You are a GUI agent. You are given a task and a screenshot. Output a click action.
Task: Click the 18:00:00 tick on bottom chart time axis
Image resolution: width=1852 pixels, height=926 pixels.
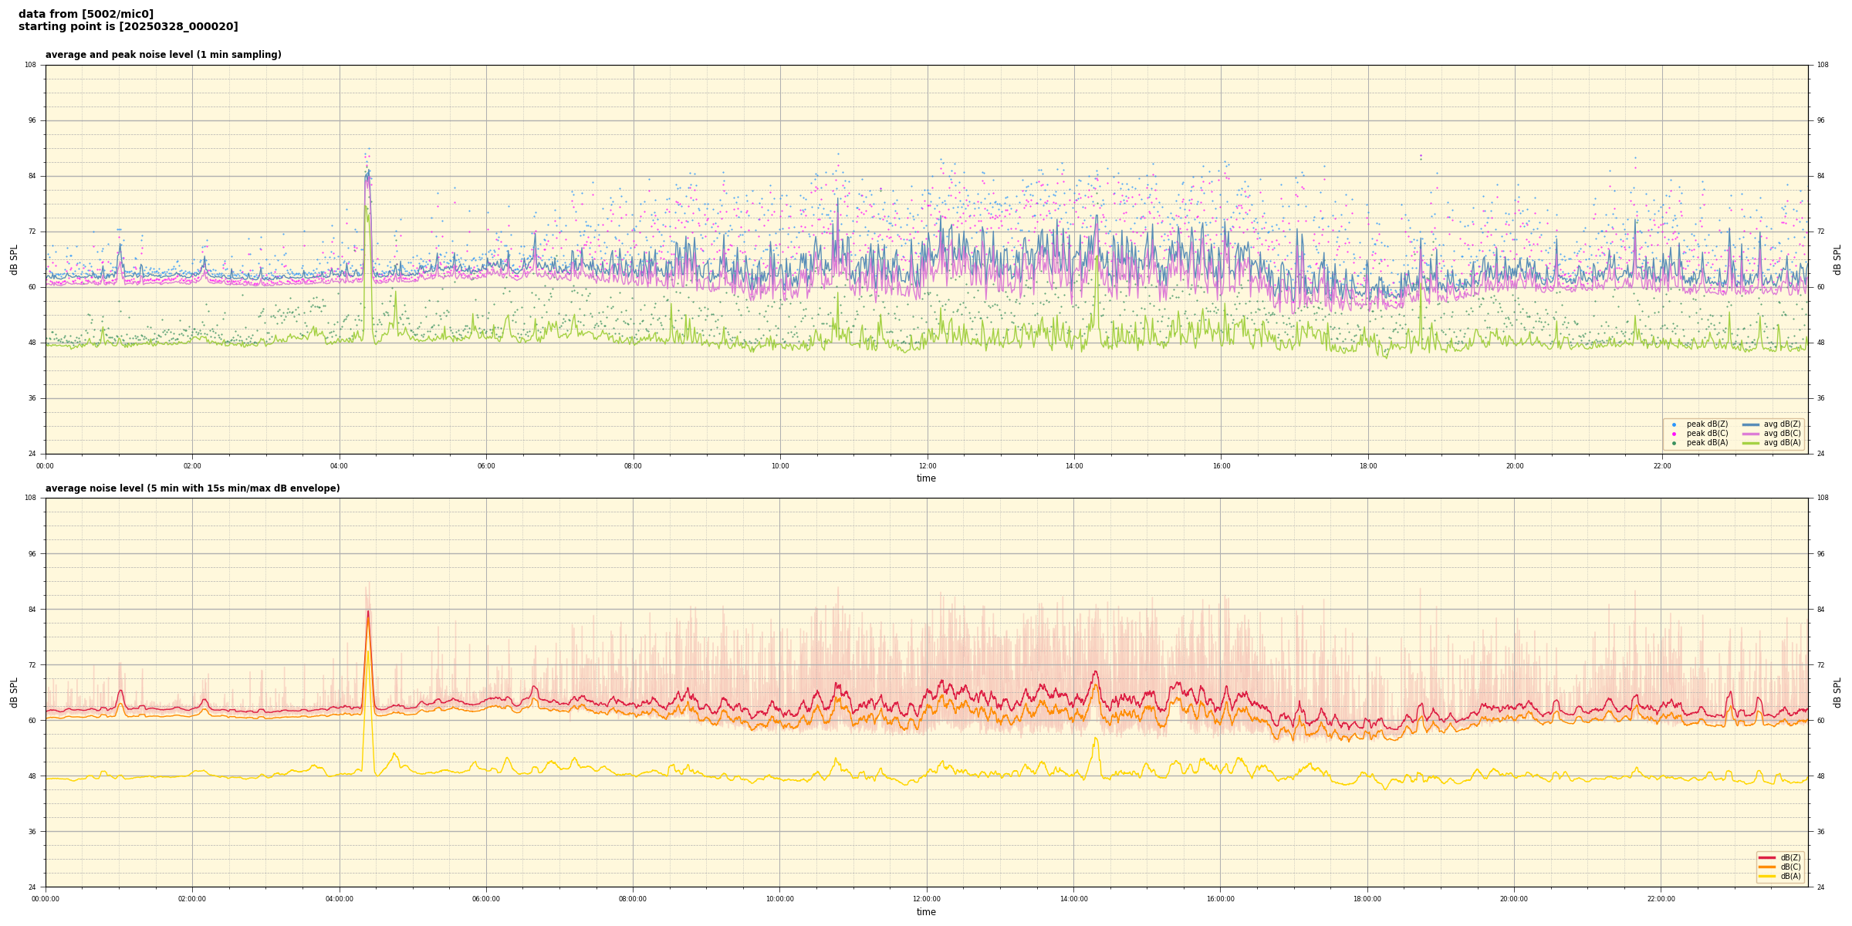click(1367, 899)
